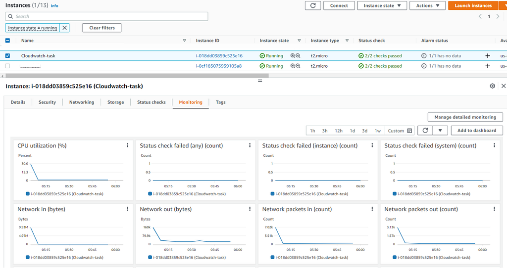Go to next page arrow

point(498,16)
